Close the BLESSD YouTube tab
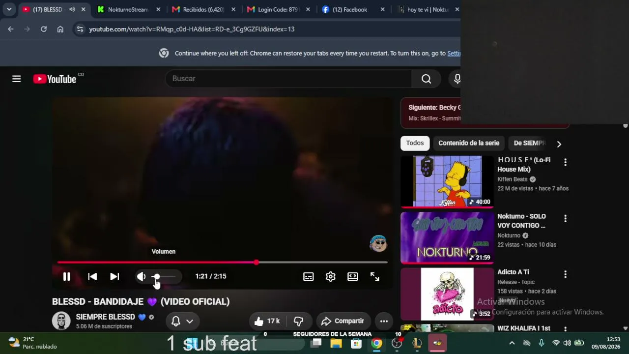 (x=84, y=9)
